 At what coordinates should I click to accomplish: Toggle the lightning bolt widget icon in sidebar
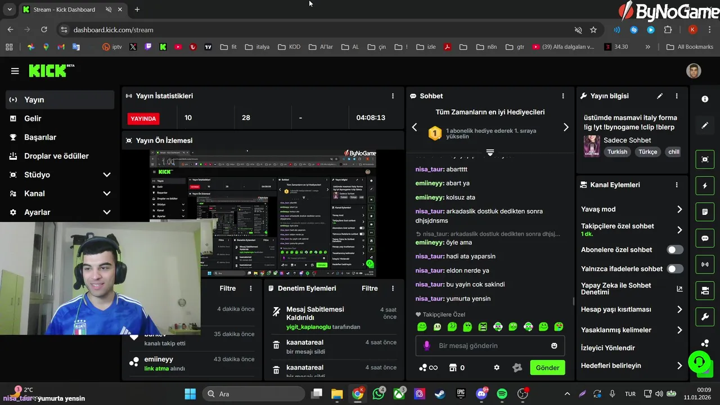tap(705, 186)
